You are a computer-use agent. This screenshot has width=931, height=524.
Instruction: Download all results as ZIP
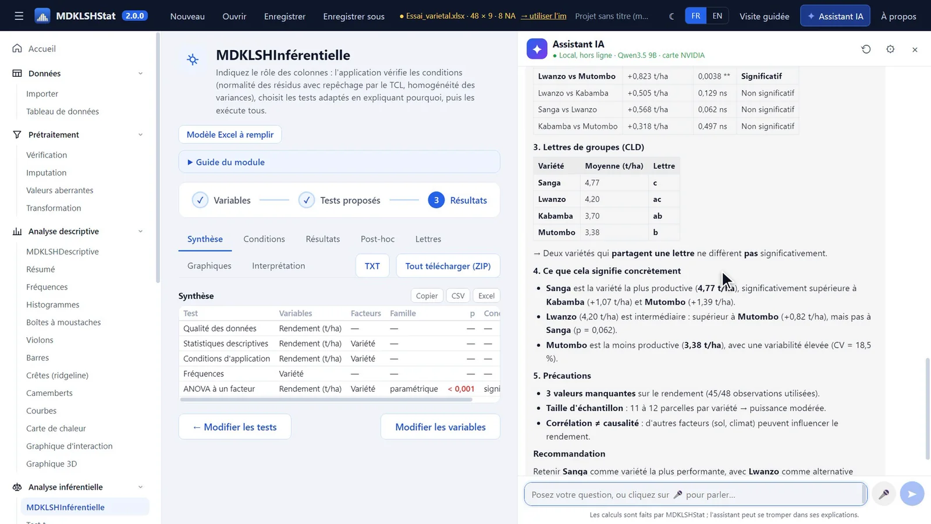click(448, 266)
